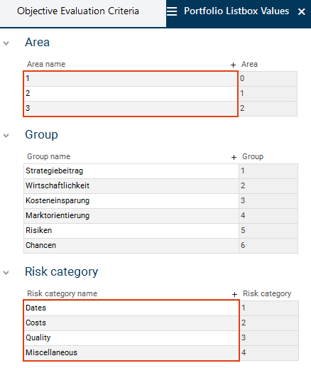
Task: Select the Kosteneinsparung group name cell
Action: click(131, 201)
